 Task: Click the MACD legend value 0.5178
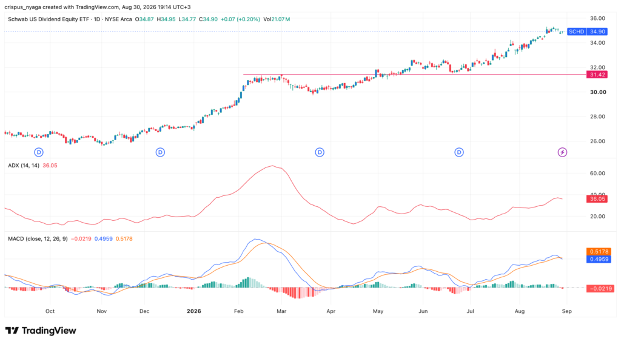[124, 239]
